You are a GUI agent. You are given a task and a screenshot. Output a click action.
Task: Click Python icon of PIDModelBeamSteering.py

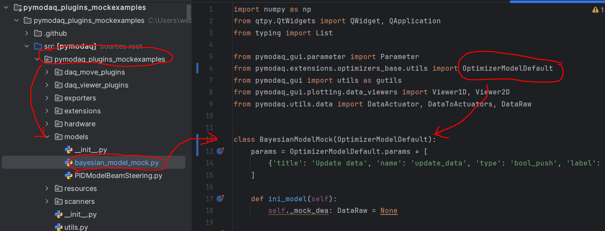point(68,175)
